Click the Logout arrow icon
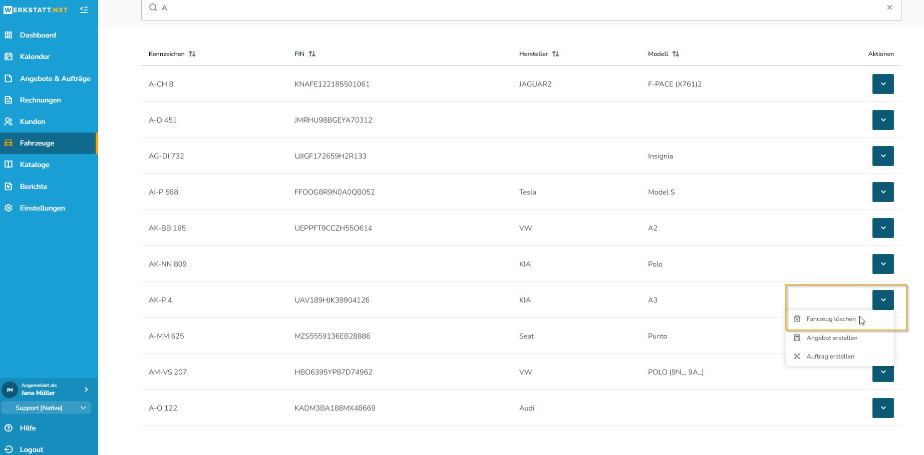Screen dimensions: 924x455 point(9,449)
